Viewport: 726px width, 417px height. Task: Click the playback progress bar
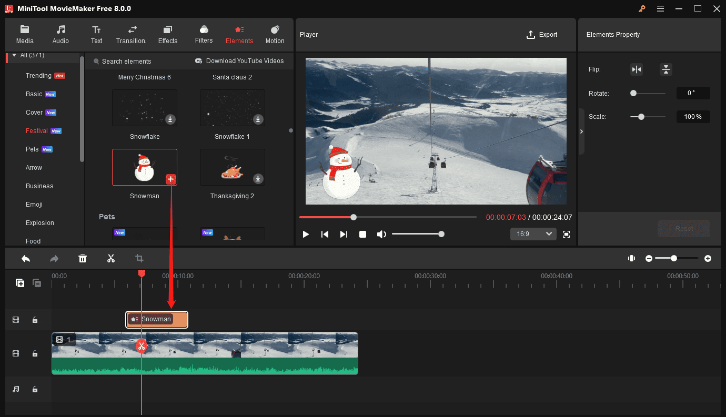pos(388,217)
